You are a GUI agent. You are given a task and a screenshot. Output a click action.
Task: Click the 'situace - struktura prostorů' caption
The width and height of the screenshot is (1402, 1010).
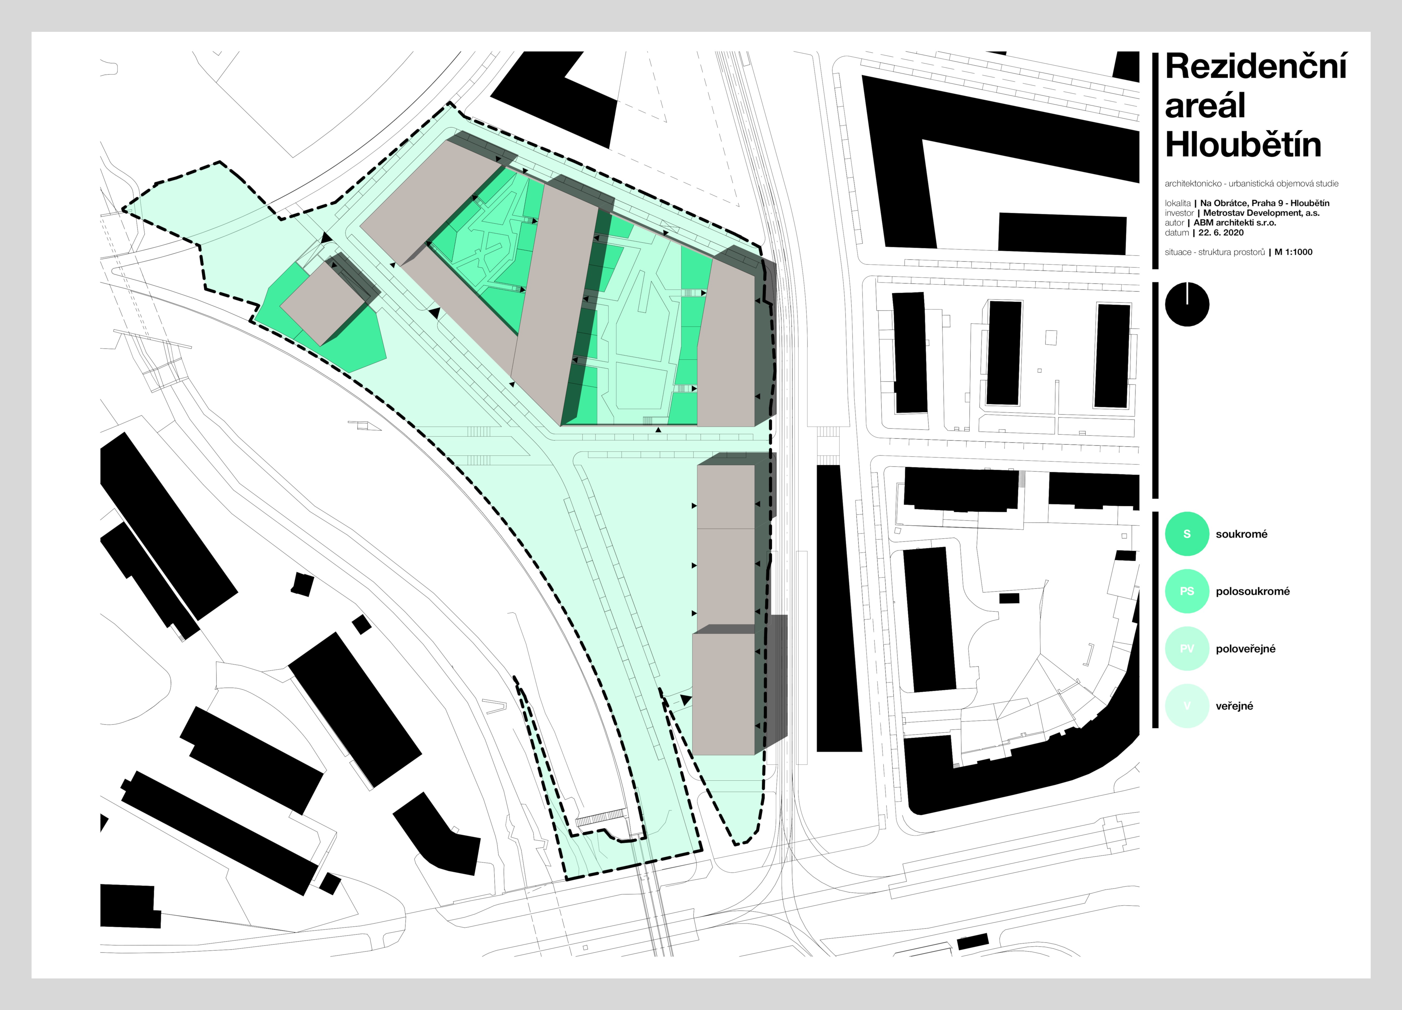coord(1215,252)
